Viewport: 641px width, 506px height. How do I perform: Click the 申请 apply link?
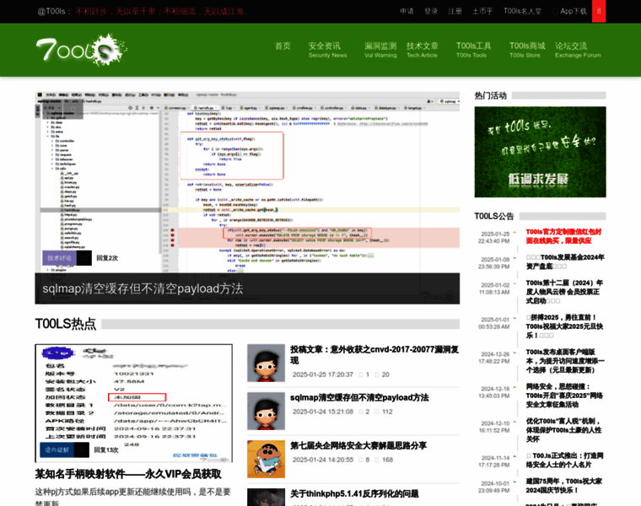point(407,11)
